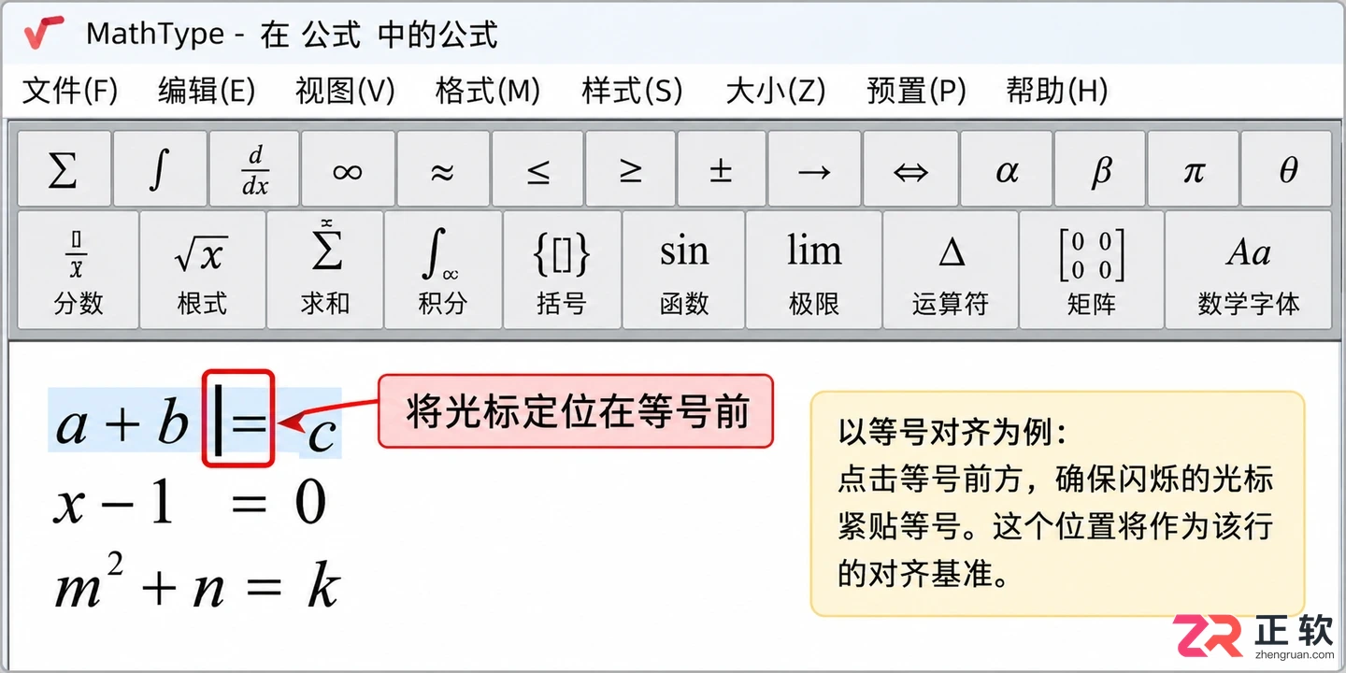Open the 括号 bracket templates
The height and width of the screenshot is (673, 1346).
coord(562,270)
